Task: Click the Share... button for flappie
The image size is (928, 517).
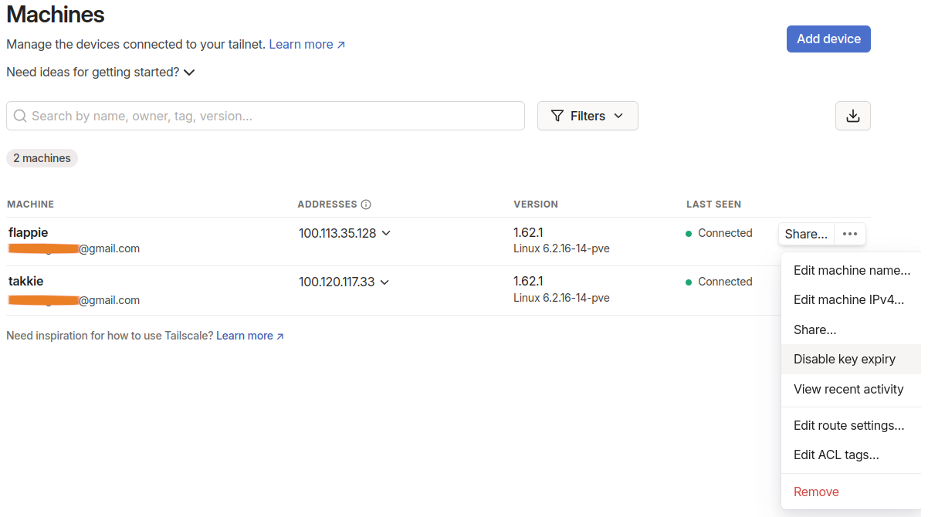Action: pos(806,234)
